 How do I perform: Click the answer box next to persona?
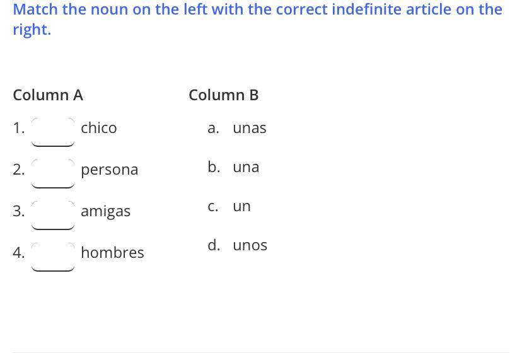(x=53, y=173)
